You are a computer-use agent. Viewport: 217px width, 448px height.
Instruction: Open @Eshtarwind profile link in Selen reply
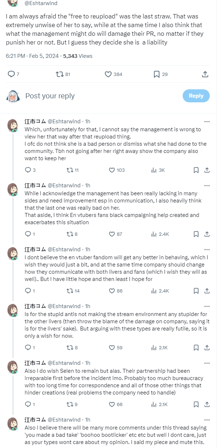pos(64,363)
